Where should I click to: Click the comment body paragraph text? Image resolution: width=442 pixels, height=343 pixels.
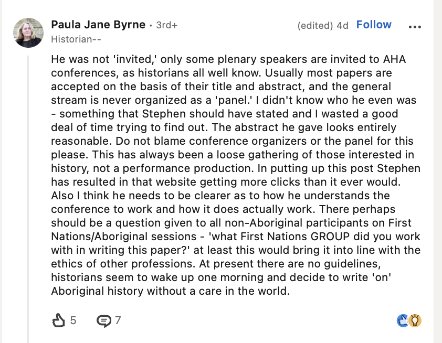point(236,175)
